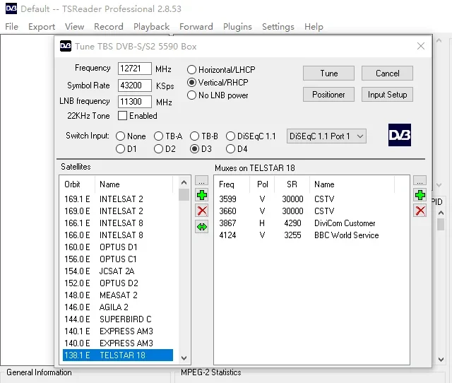Select 160.0 E OPTUS D1 satellite

(x=118, y=247)
